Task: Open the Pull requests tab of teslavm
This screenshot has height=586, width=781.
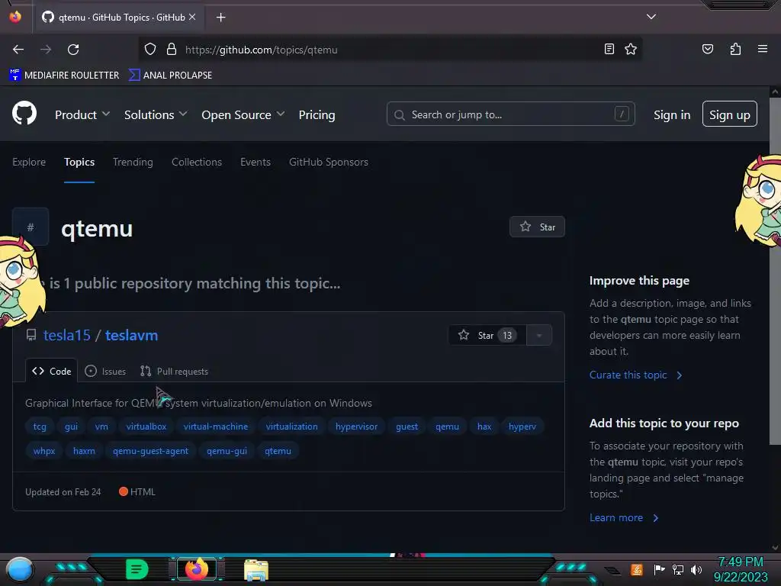Action: click(174, 372)
